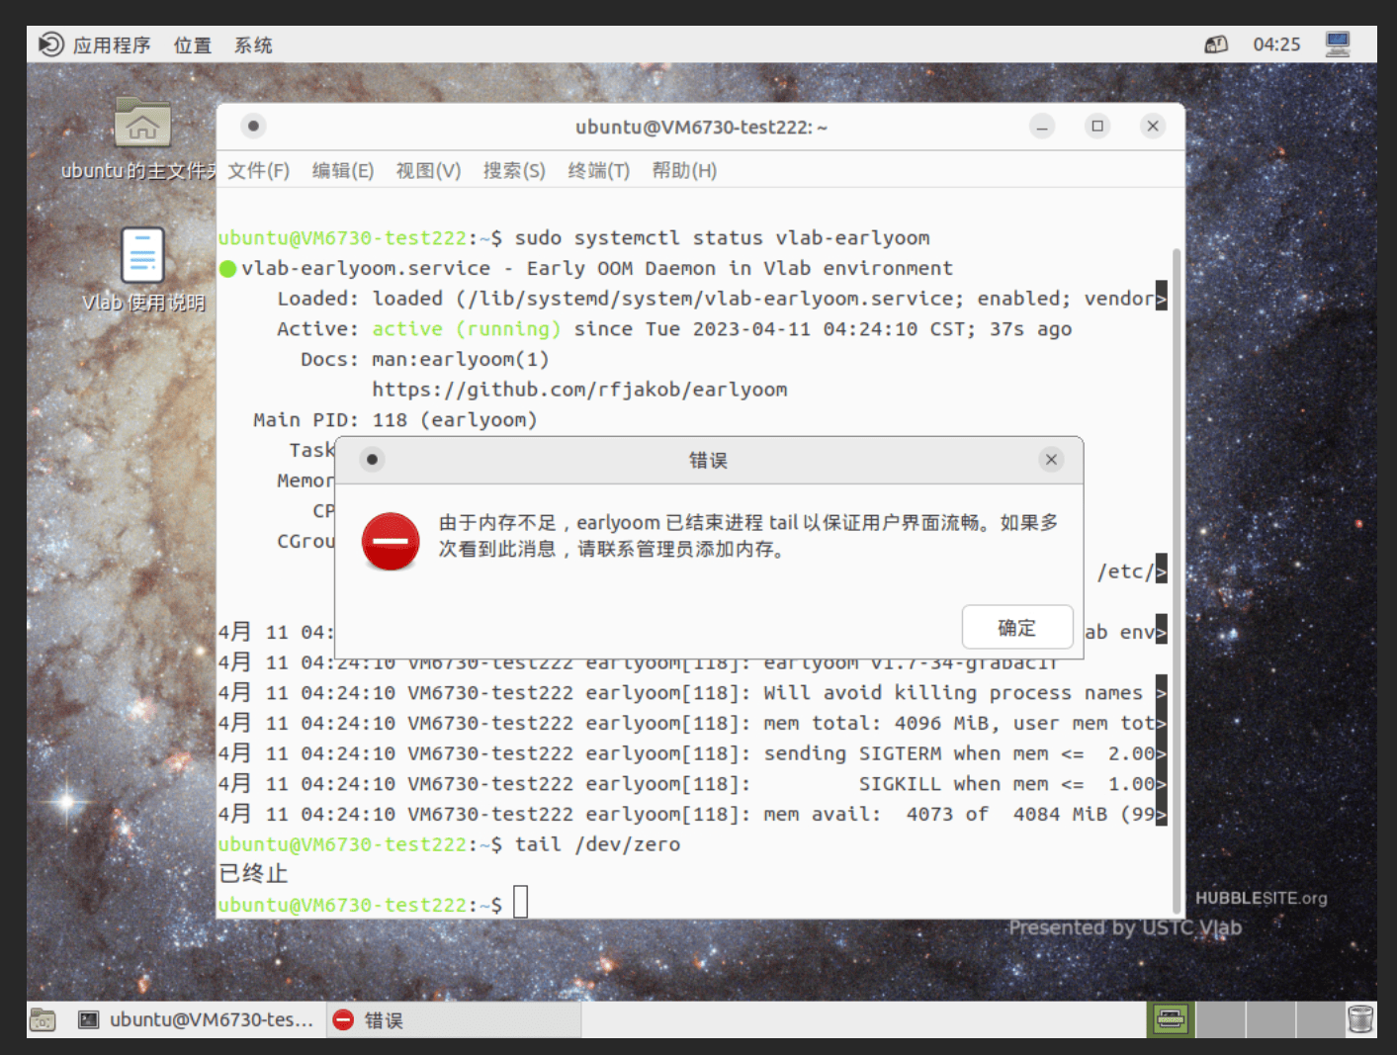
Task: Click the show desktop icon in bottom panel
Action: click(43, 1019)
